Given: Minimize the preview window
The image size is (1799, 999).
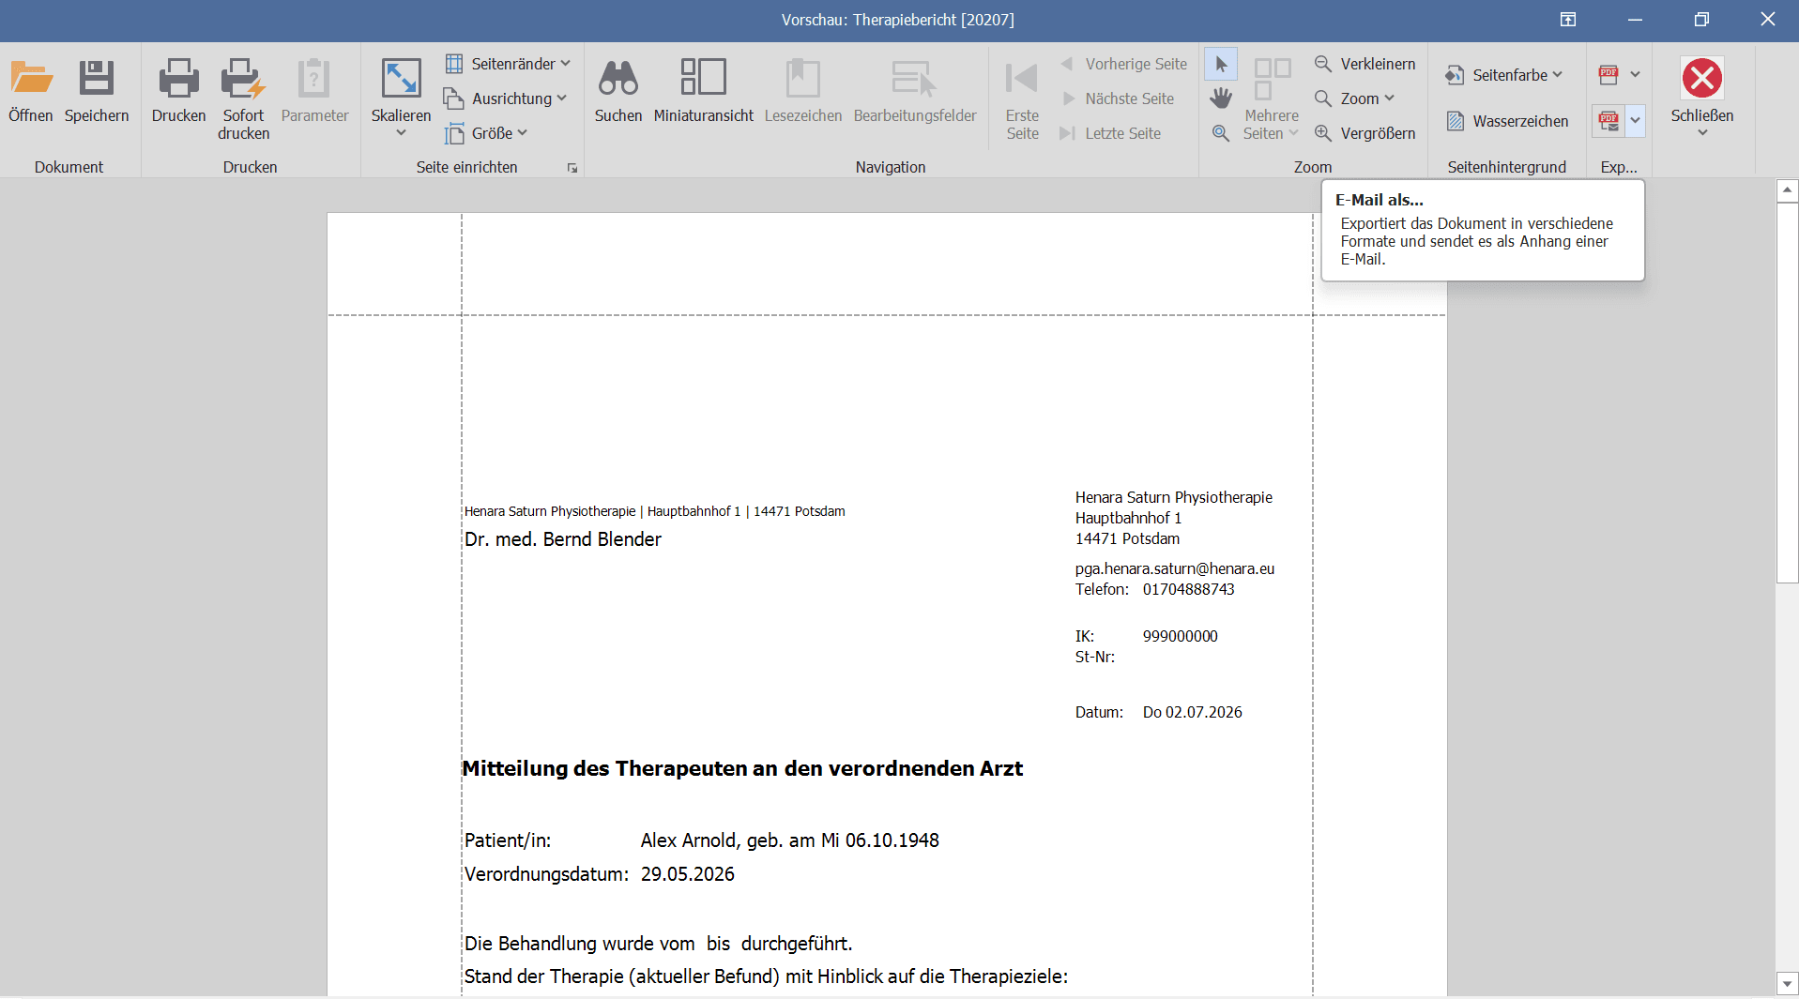Looking at the screenshot, I should coord(1635,19).
